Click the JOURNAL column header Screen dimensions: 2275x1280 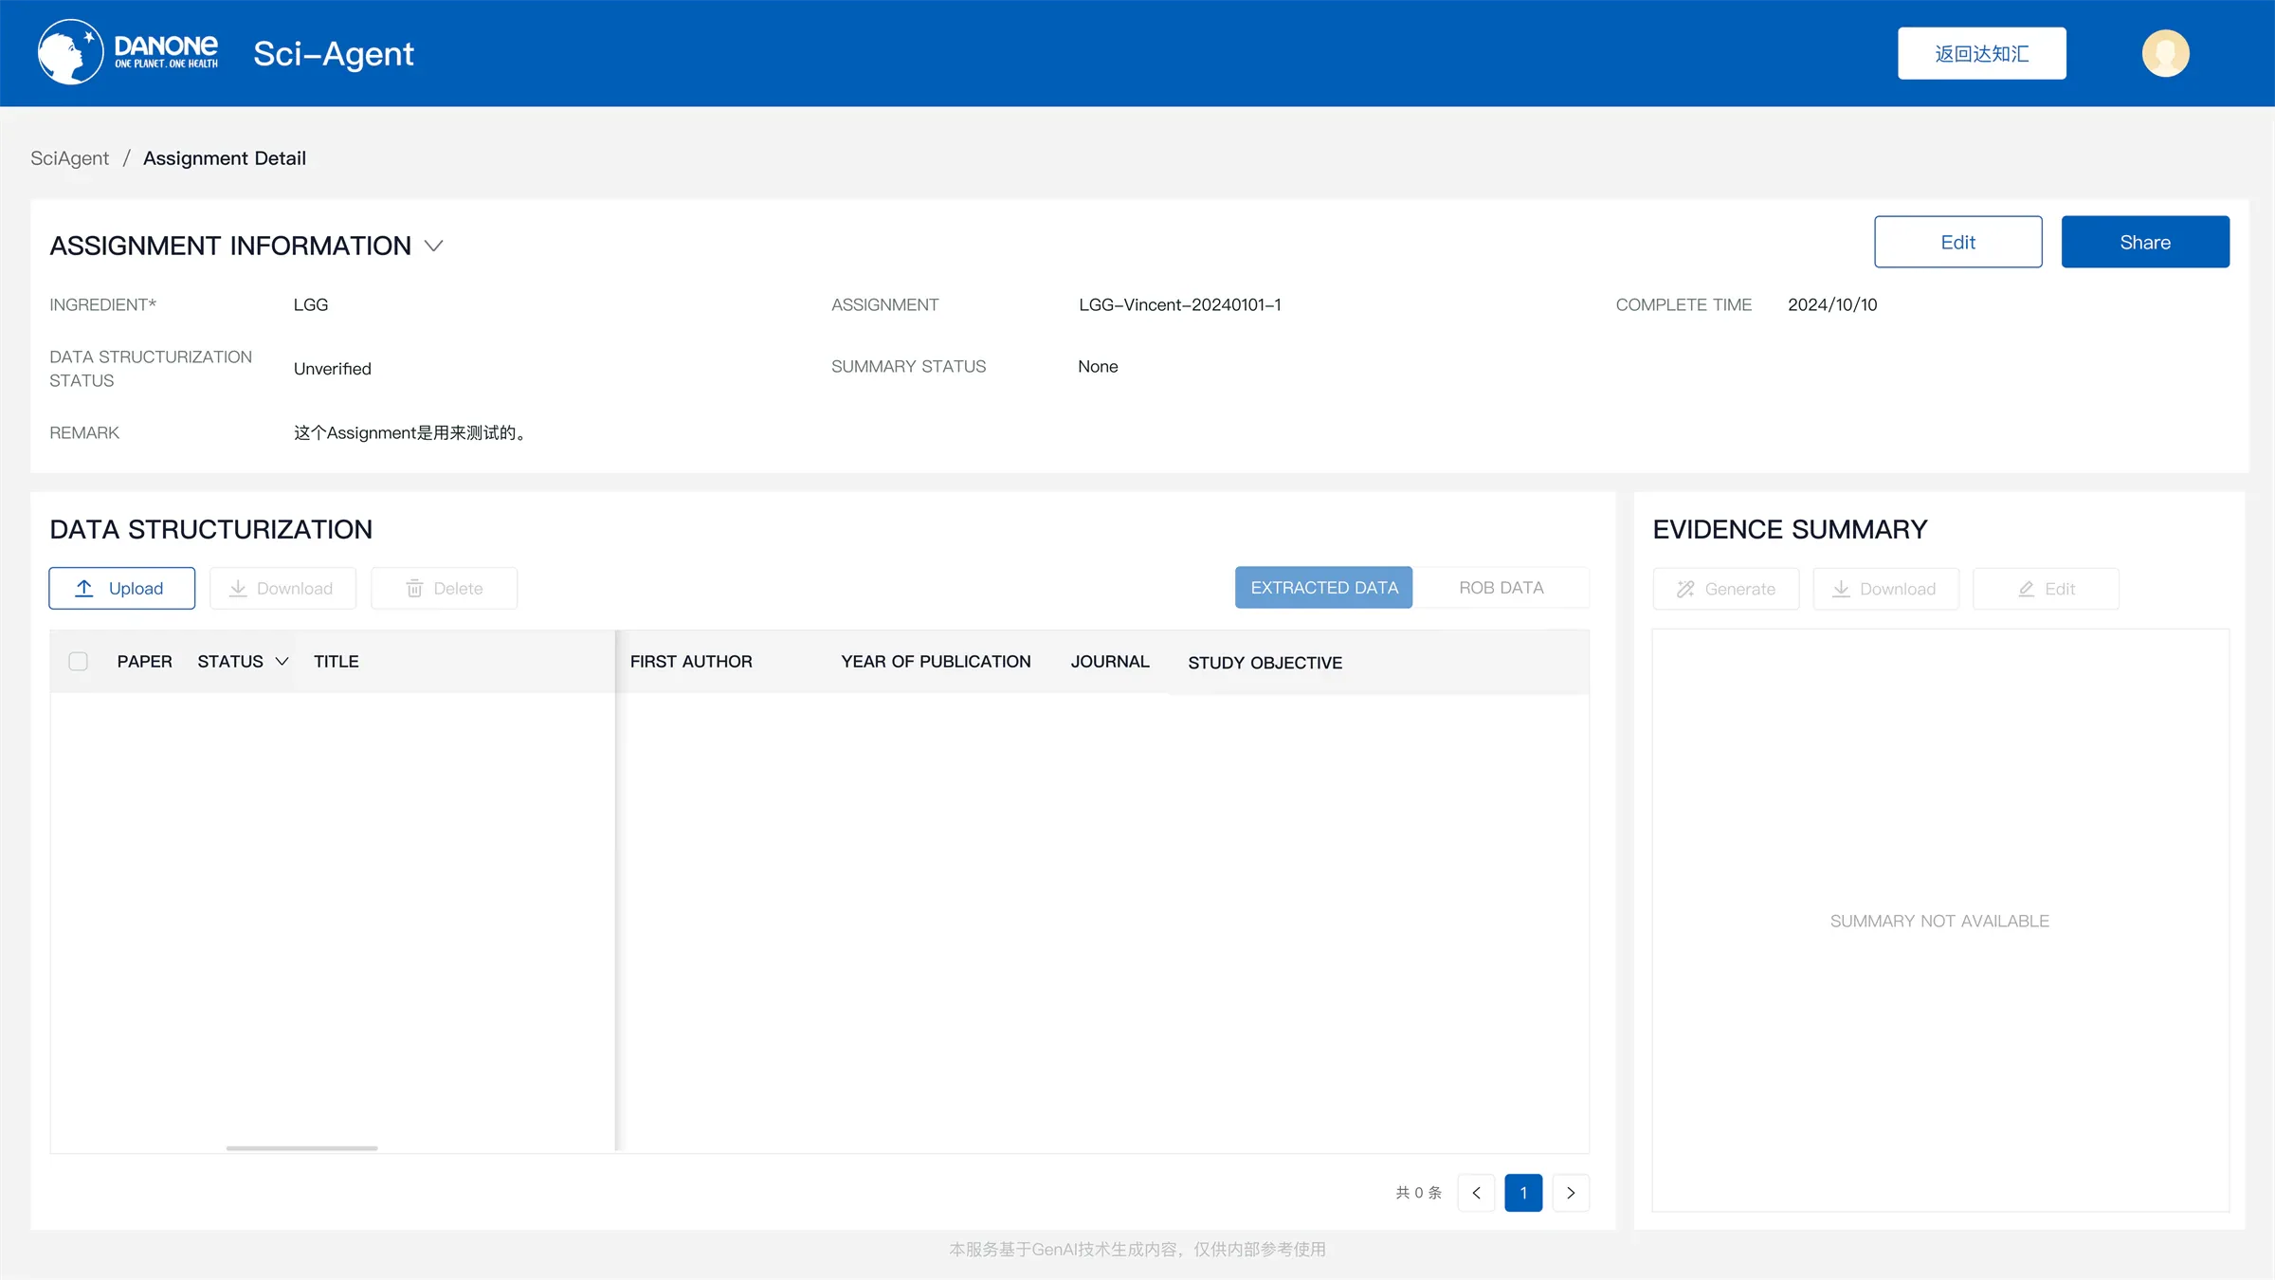point(1110,661)
